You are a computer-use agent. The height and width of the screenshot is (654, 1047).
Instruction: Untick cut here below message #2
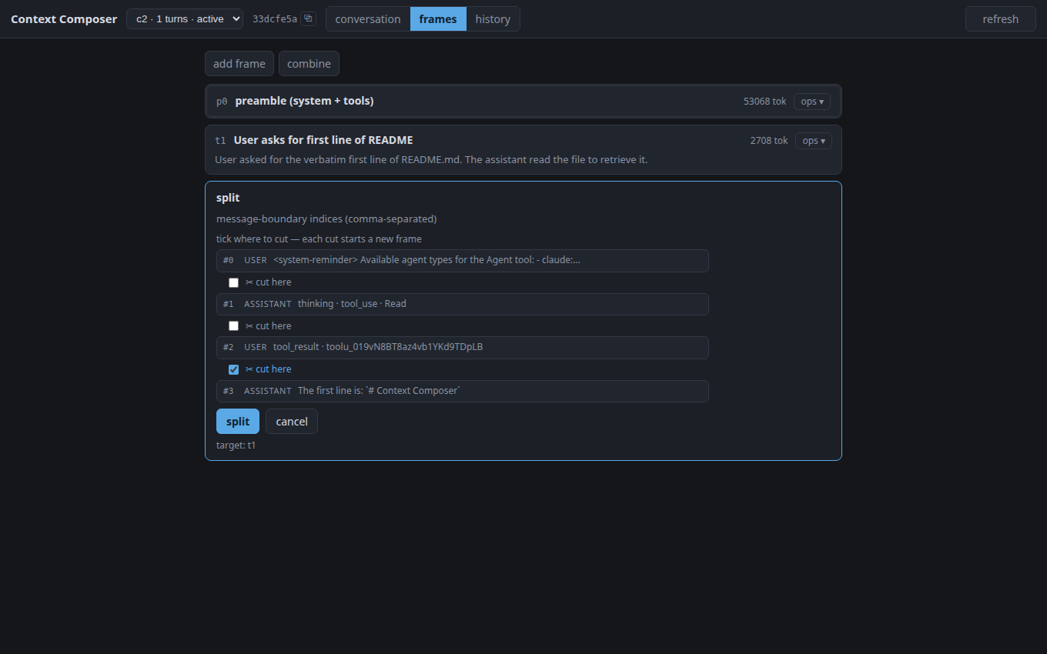point(233,369)
